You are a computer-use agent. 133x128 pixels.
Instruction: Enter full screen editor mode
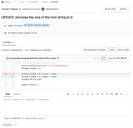[x=126, y=94]
